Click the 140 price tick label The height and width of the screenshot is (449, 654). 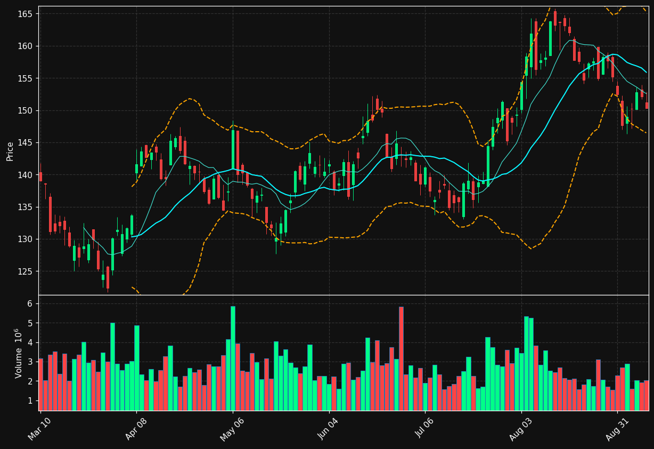coord(24,175)
